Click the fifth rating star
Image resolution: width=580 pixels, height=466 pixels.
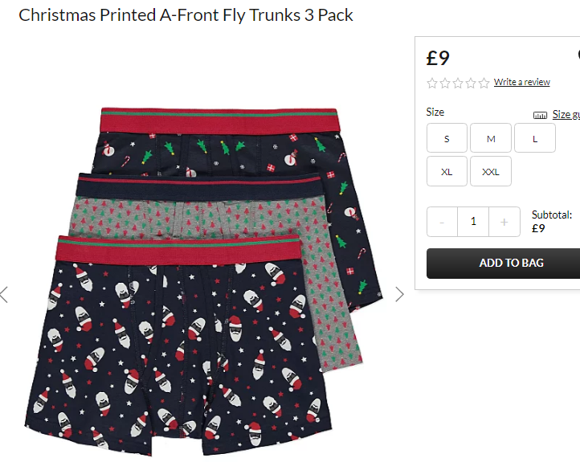tap(484, 83)
